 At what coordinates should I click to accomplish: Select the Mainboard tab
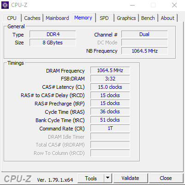click(x=57, y=18)
